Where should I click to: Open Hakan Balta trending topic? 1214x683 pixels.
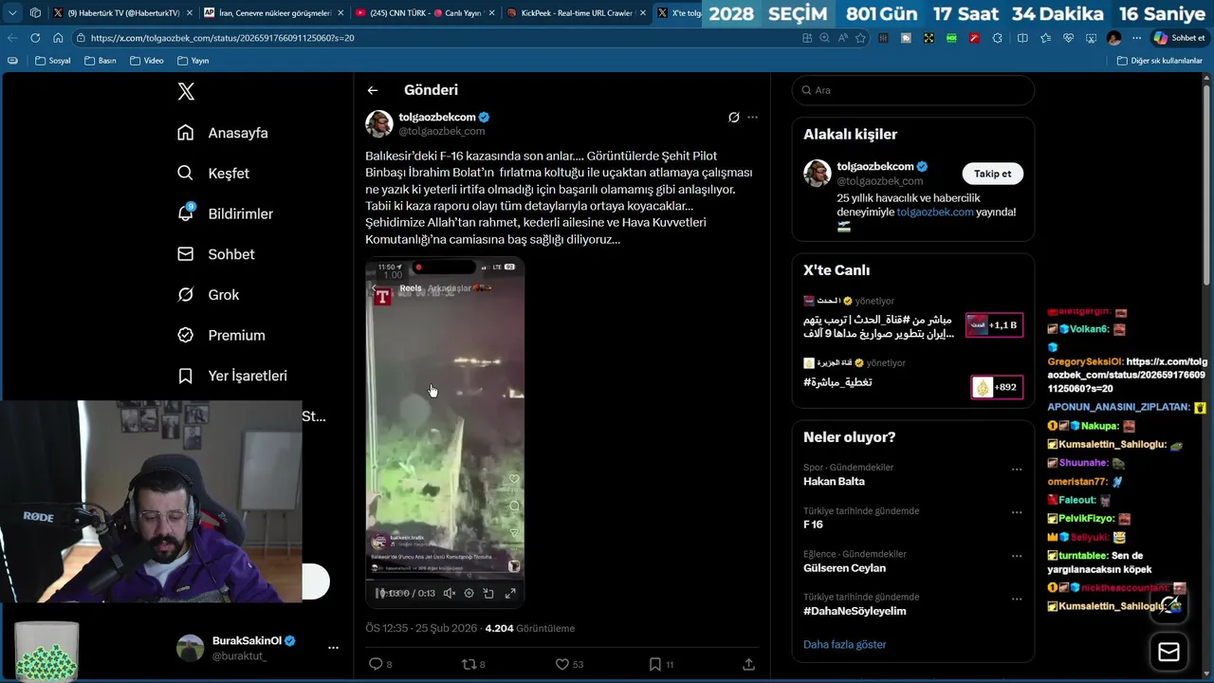tap(834, 481)
